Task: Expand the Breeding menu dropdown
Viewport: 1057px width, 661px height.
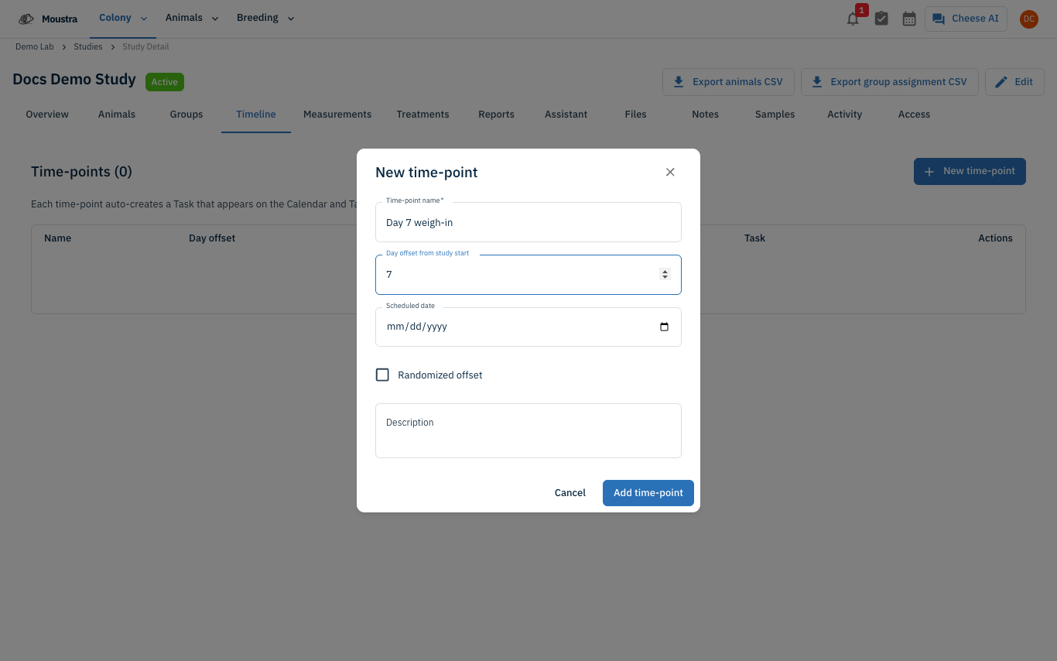Action: coord(265,19)
